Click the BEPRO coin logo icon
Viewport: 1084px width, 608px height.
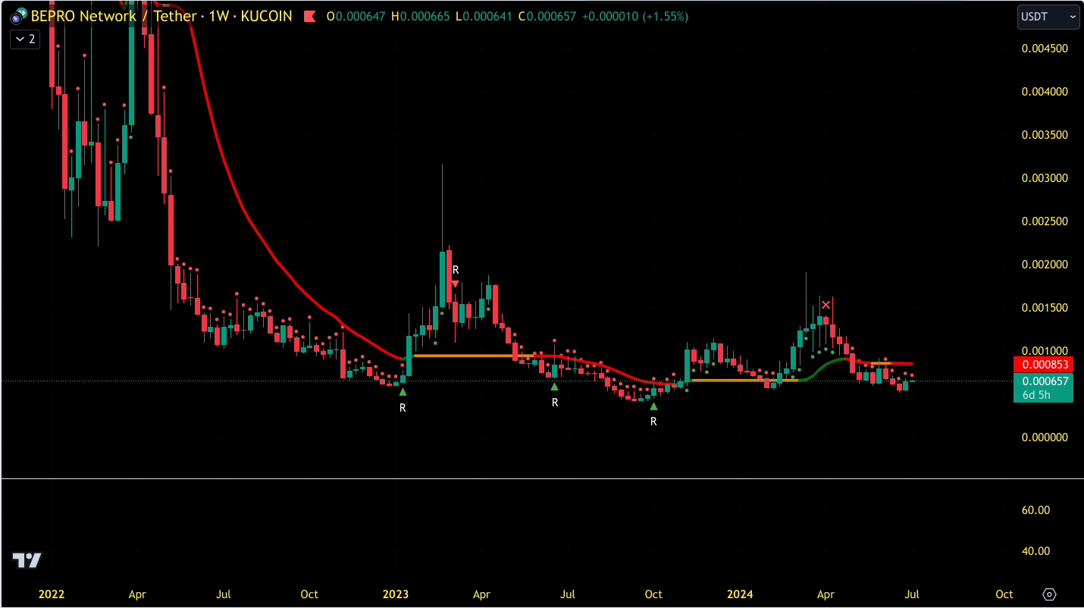tap(18, 15)
